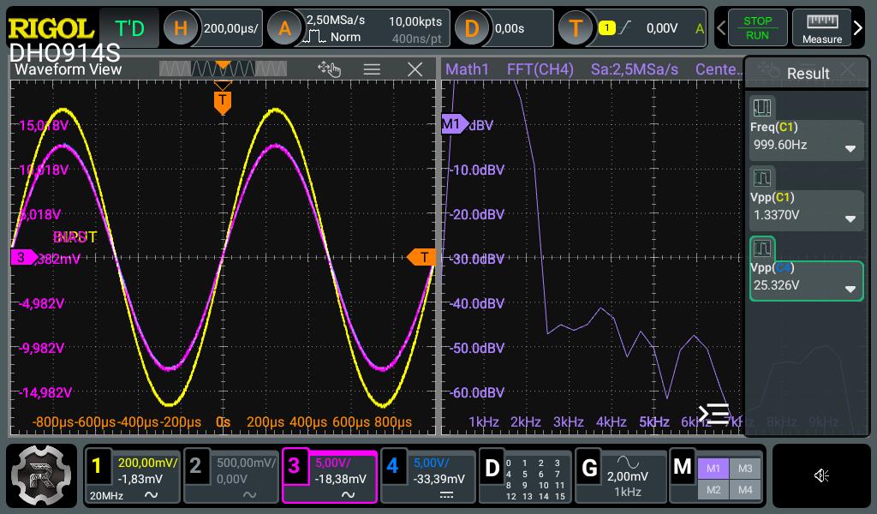The width and height of the screenshot is (877, 514).
Task: Tap the T'D trigger status indicator
Action: tap(129, 28)
